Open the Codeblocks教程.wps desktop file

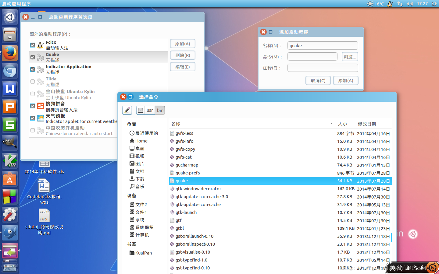pyautogui.click(x=44, y=192)
